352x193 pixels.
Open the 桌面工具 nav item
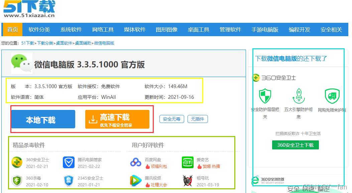tap(199, 29)
